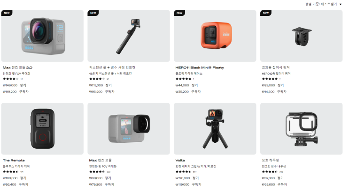Click the HERO11 Black Mini용 Floaty title

click(x=200, y=68)
